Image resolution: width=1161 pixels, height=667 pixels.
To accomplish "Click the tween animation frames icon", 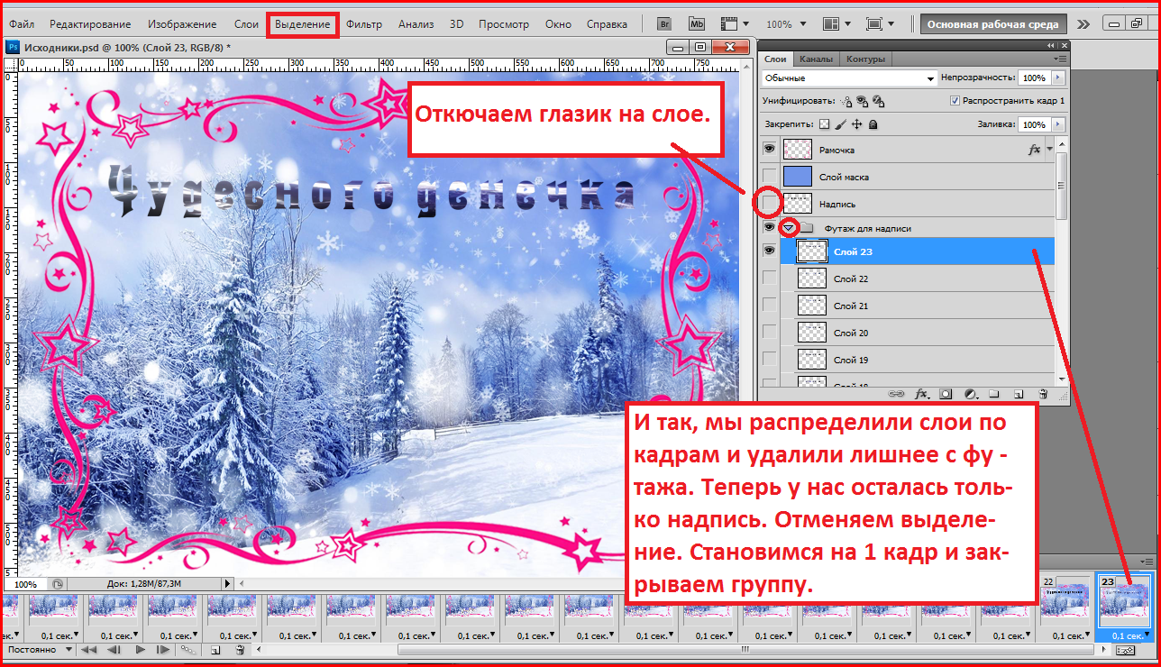I will pos(188,649).
